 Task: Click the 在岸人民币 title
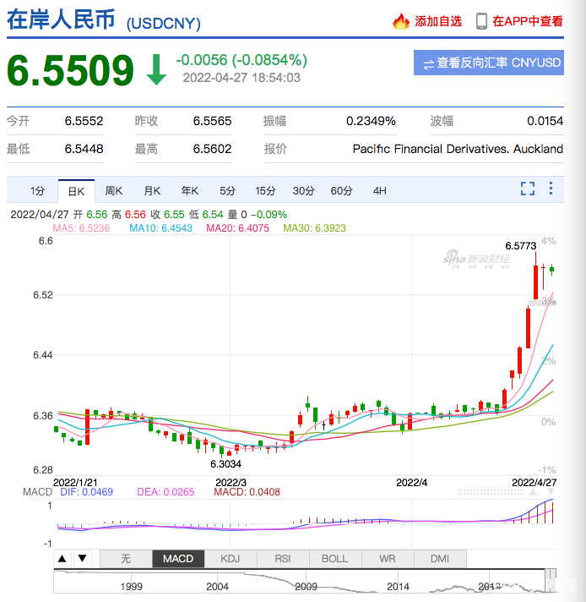click(61, 19)
